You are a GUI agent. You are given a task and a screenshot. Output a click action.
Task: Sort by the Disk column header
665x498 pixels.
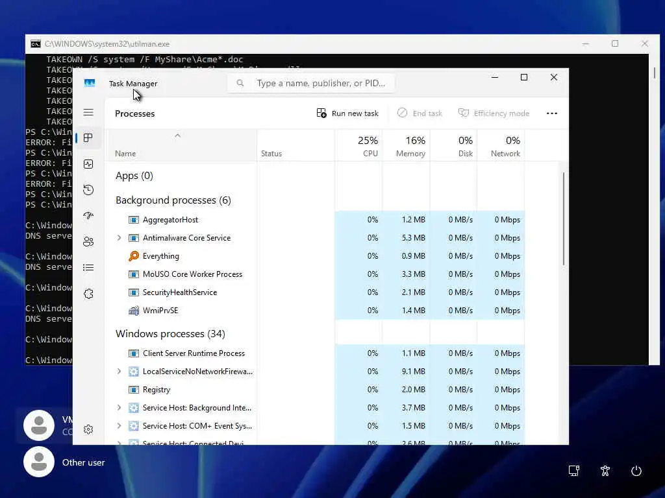(453, 145)
